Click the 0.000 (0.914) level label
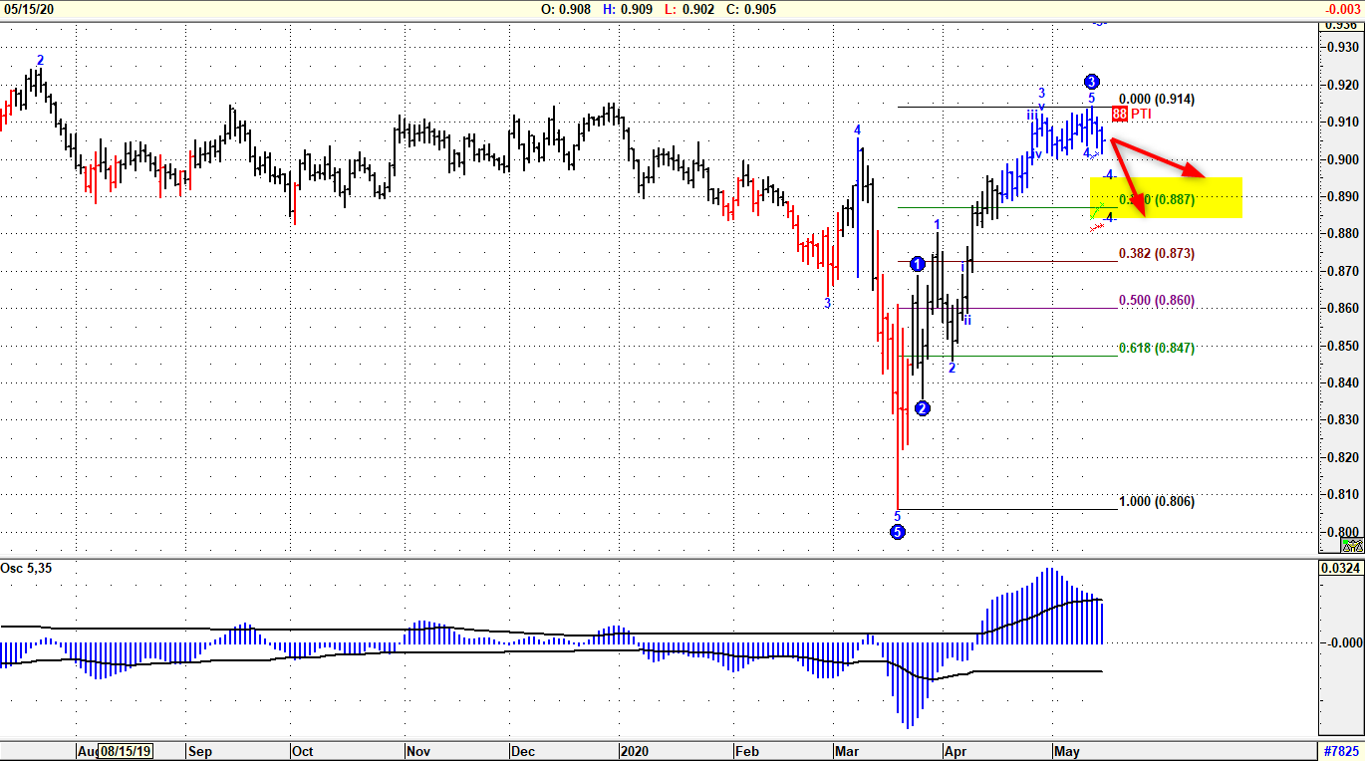This screenshot has height=761, width=1365. click(1155, 100)
